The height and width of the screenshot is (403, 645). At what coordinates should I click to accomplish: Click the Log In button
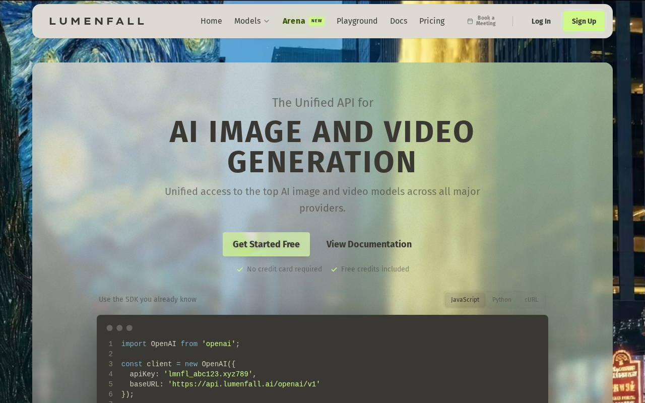(x=541, y=21)
